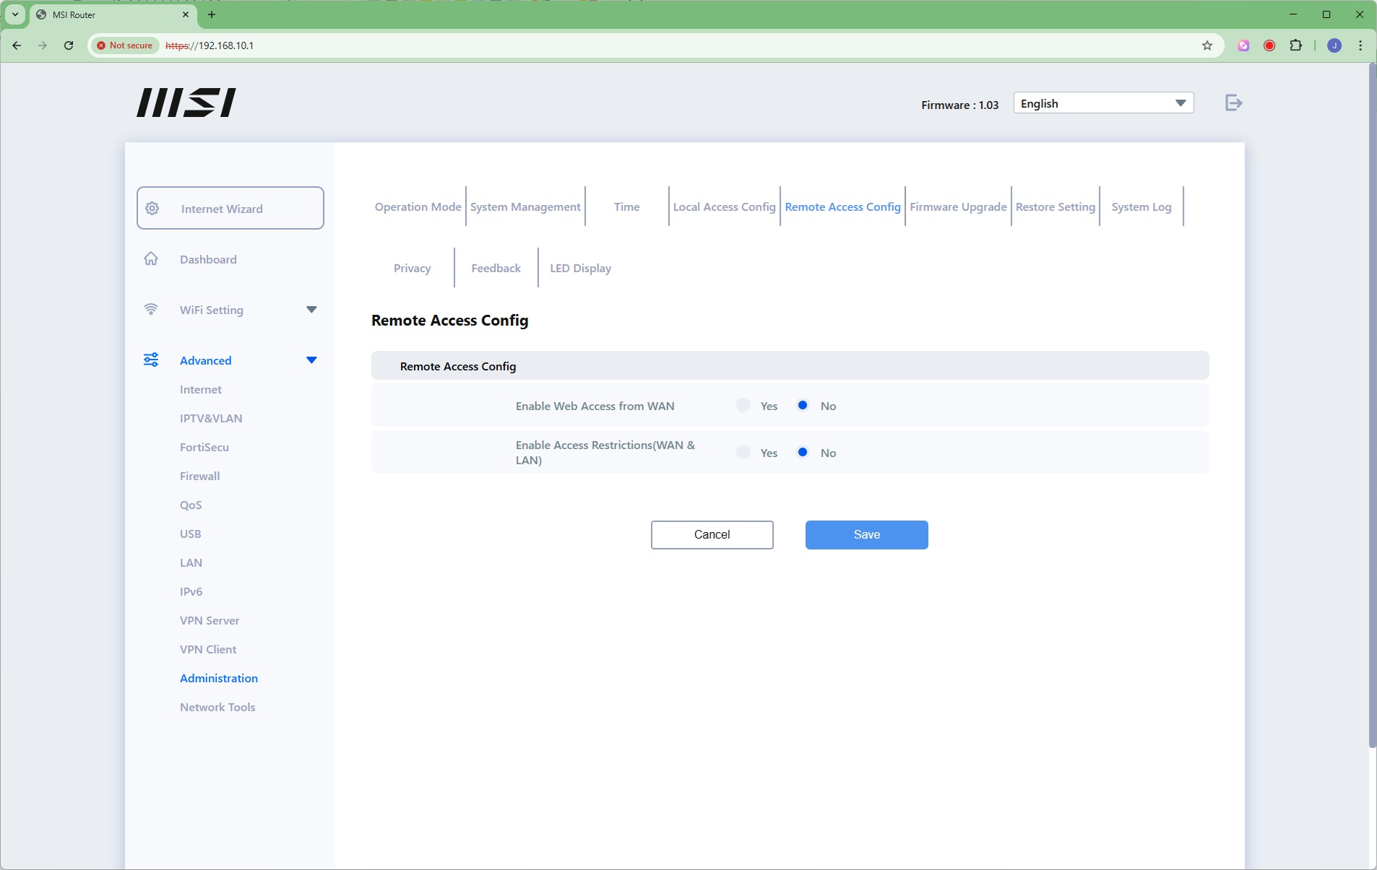Click the Internet Wizard gear icon

coord(152,209)
